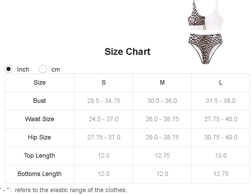Viewport: 251px width, 194px height.
Task: Click the Waist Size row label
Action: 39,119
